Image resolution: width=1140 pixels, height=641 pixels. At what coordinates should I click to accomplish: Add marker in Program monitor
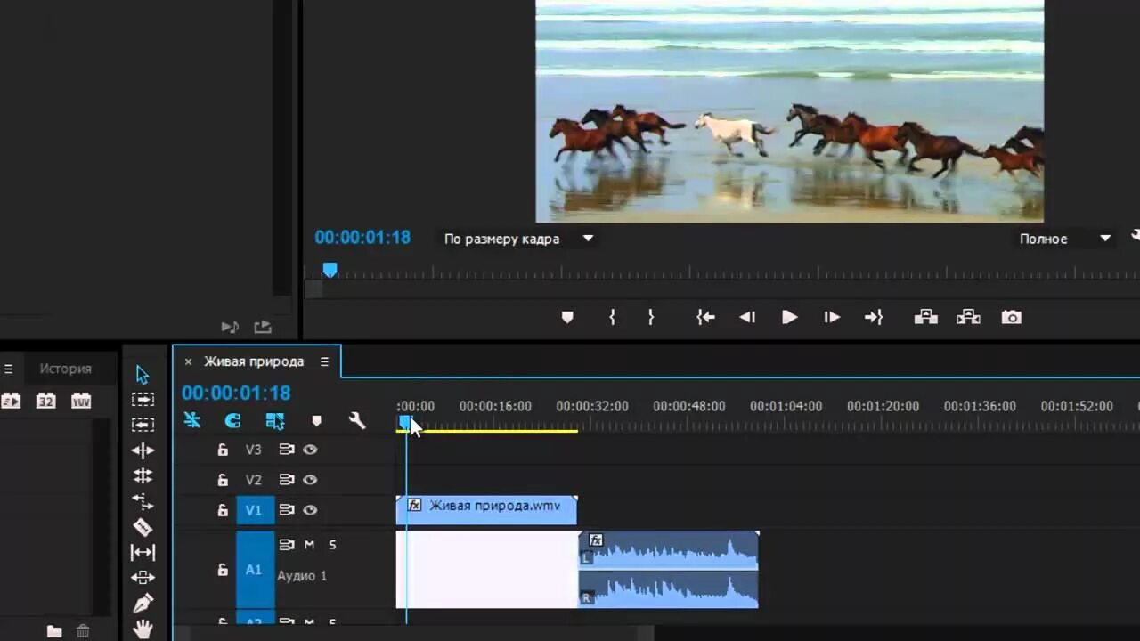567,317
